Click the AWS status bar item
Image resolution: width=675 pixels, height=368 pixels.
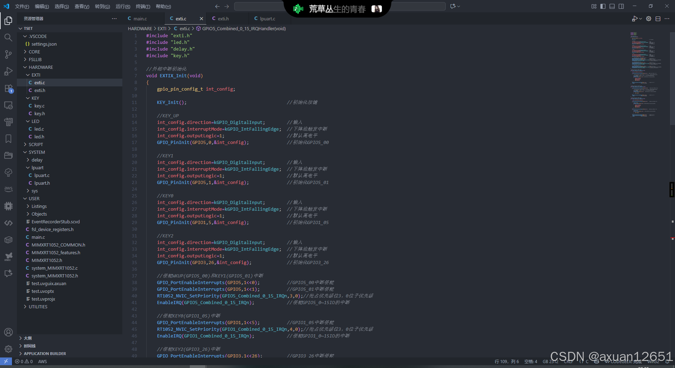pos(42,361)
